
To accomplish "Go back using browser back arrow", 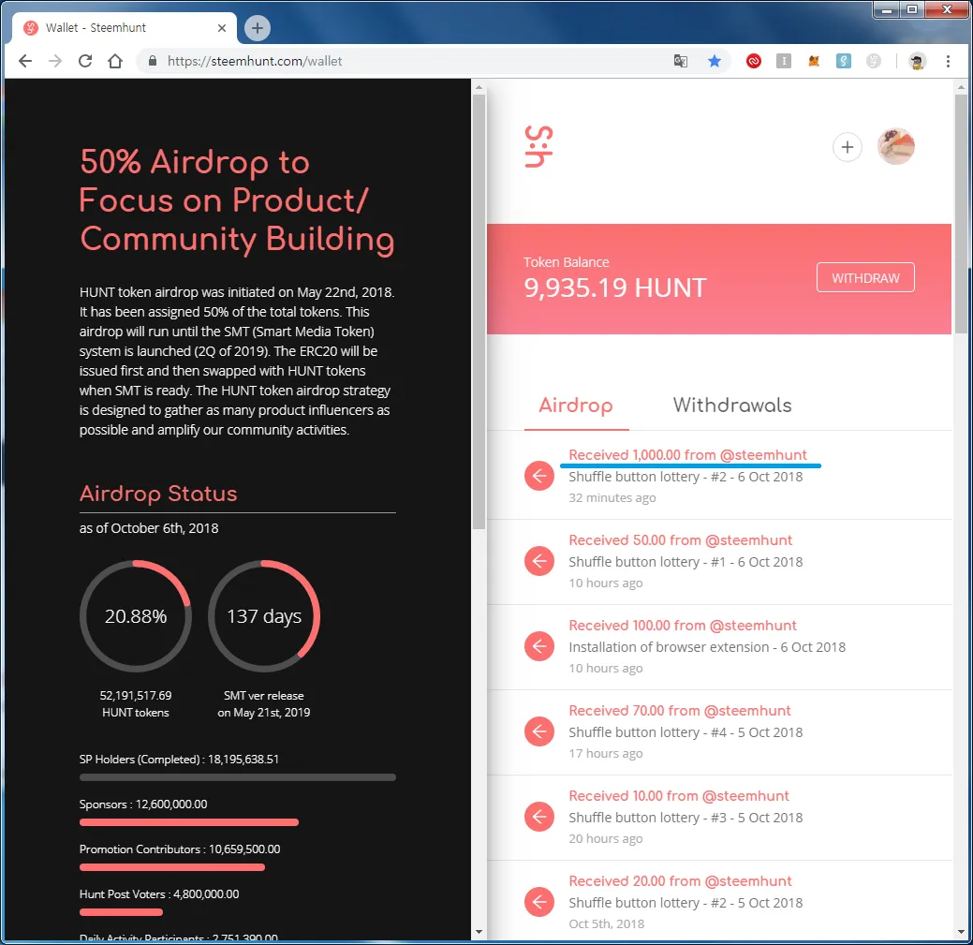I will pyautogui.click(x=25, y=61).
